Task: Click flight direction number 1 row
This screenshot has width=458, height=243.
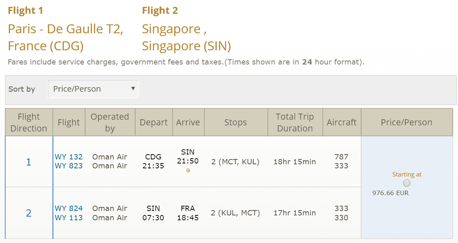Action: [28, 162]
